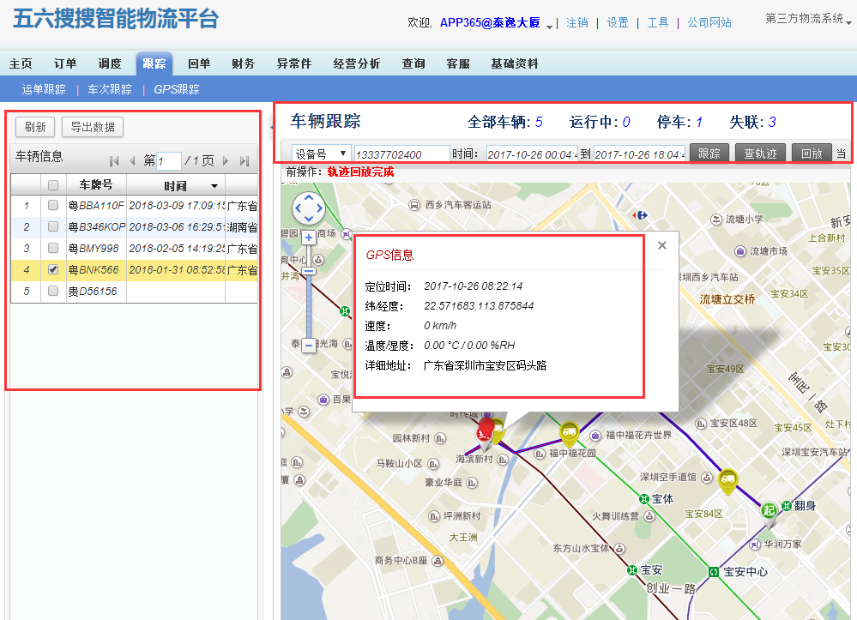Open the 异常件 menu
Viewport: 857px width, 620px height.
tap(294, 64)
